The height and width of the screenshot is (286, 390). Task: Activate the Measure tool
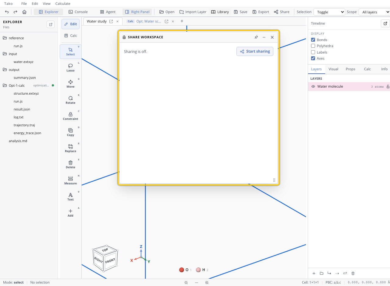tap(70, 180)
